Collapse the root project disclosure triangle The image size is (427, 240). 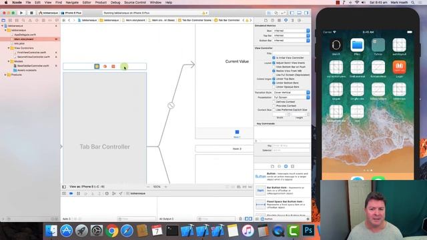[x=3, y=26]
